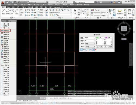Click the 旋转 (Rotate) tool
This screenshot has width=136, height=105.
[x=34, y=10]
